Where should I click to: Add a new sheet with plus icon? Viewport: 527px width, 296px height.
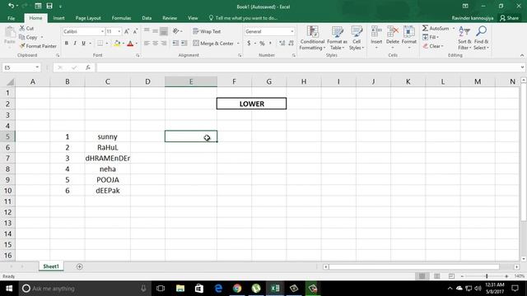(80, 266)
